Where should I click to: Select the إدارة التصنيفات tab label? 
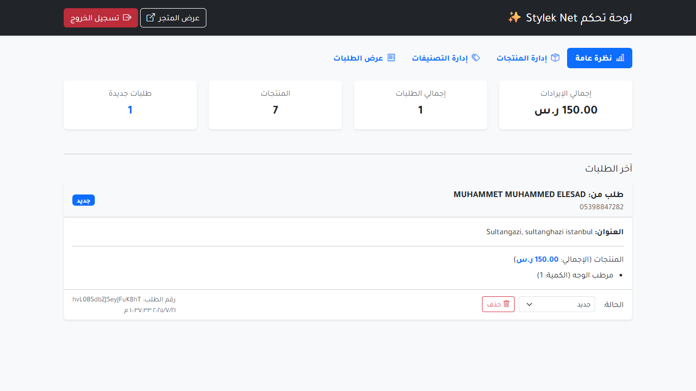tap(440, 58)
